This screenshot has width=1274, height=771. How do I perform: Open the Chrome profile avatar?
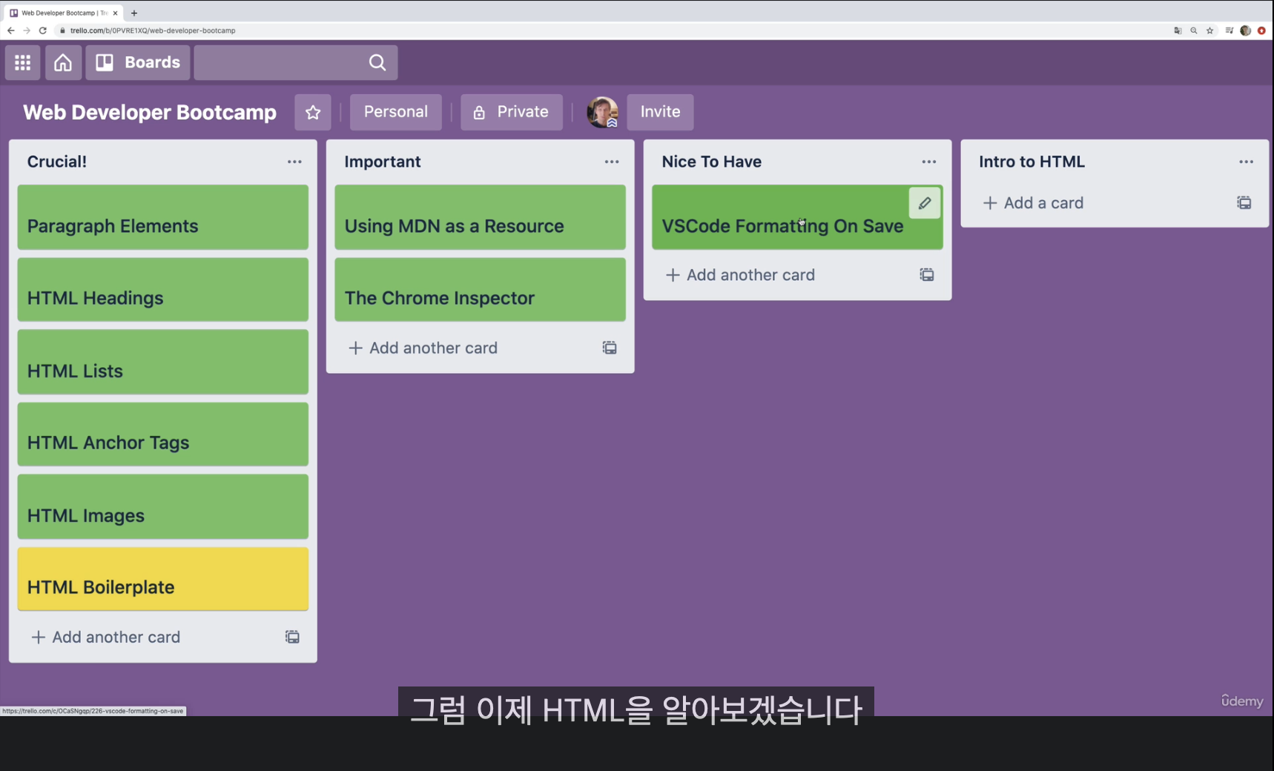[x=1246, y=30]
